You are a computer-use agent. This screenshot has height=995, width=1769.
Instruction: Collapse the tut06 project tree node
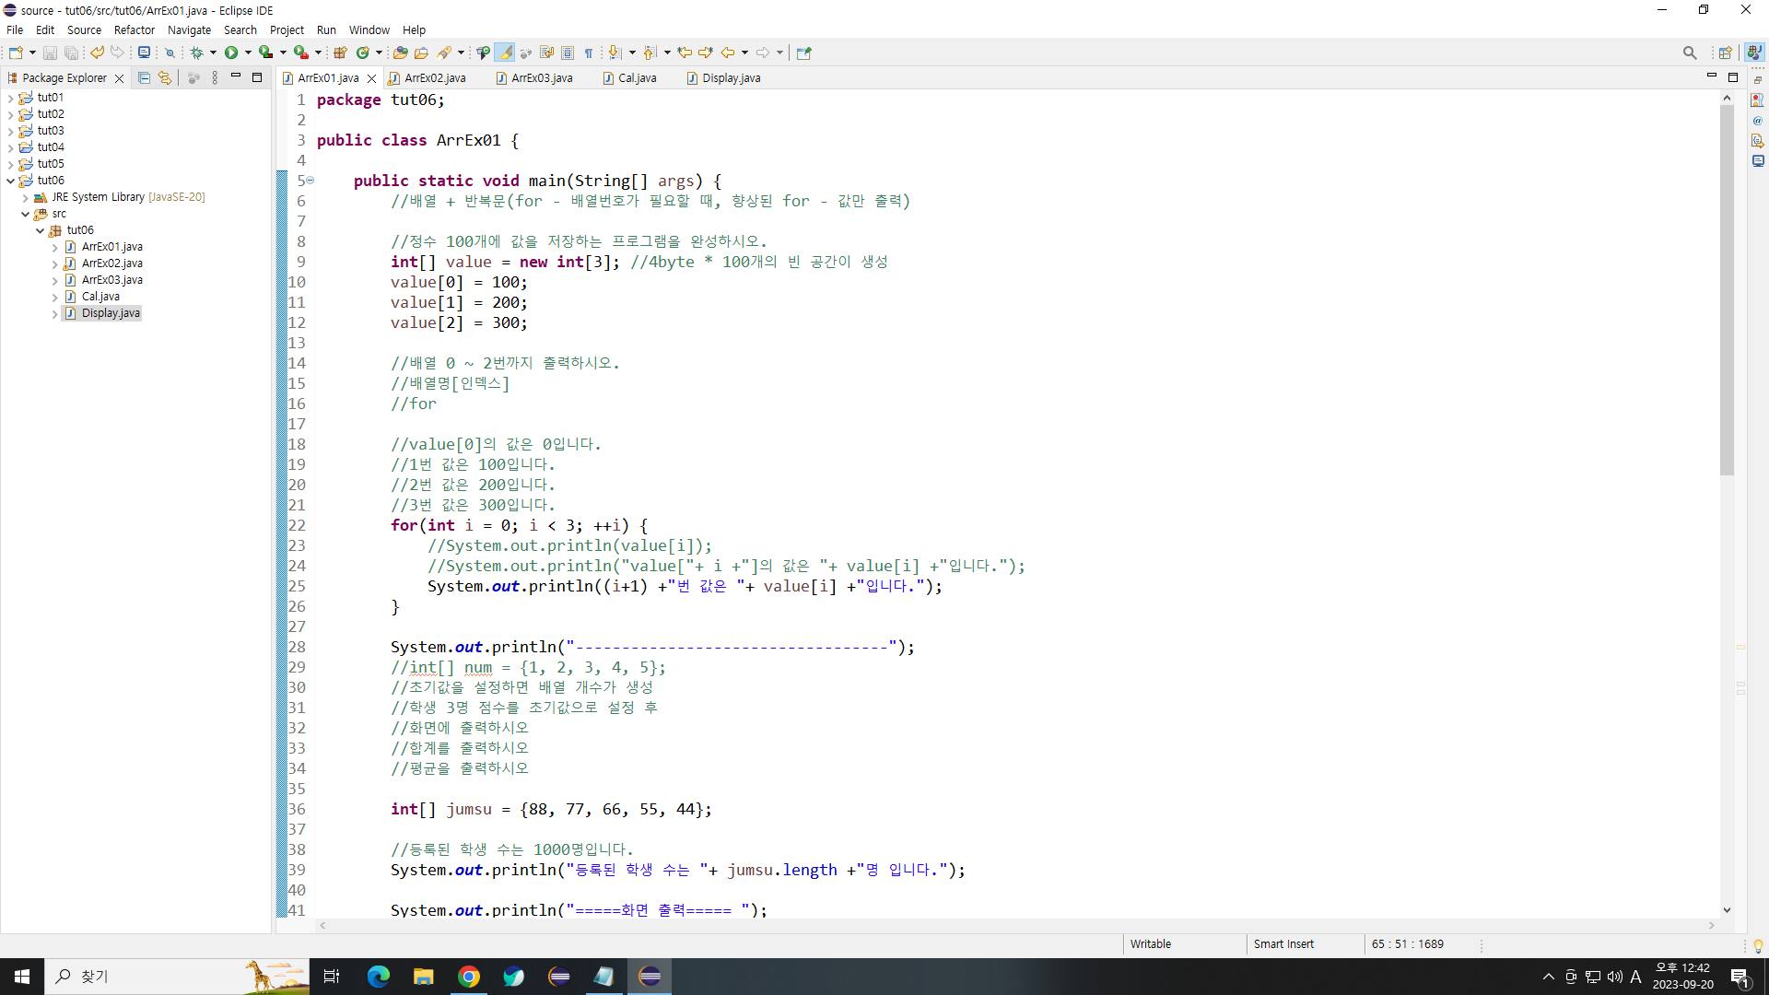coord(10,181)
